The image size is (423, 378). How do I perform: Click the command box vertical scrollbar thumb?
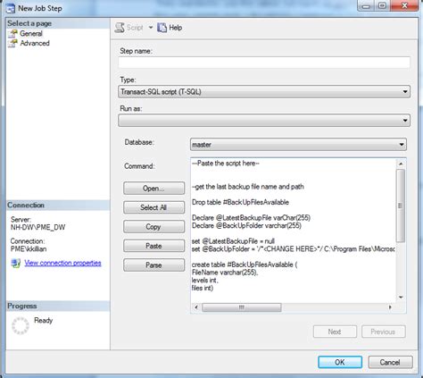[x=401, y=206]
